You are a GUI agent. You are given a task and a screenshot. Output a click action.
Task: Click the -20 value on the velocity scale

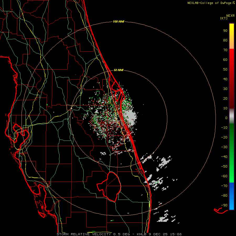pos(224,137)
